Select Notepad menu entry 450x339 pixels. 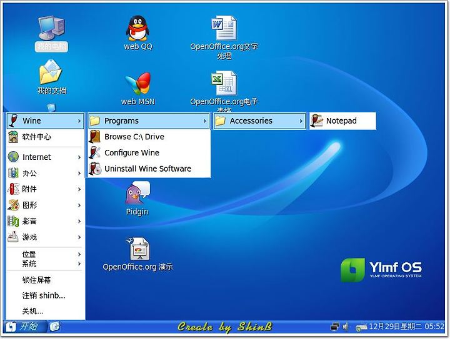tap(342, 120)
